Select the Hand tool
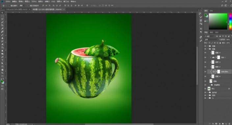 (2, 70)
